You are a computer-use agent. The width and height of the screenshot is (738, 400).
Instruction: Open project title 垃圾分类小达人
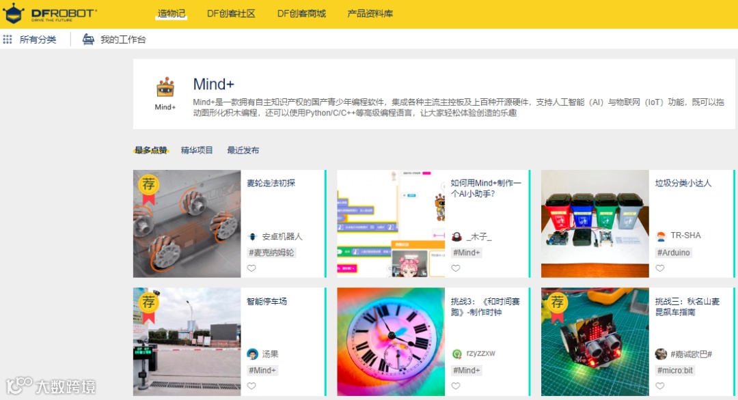[x=683, y=184]
